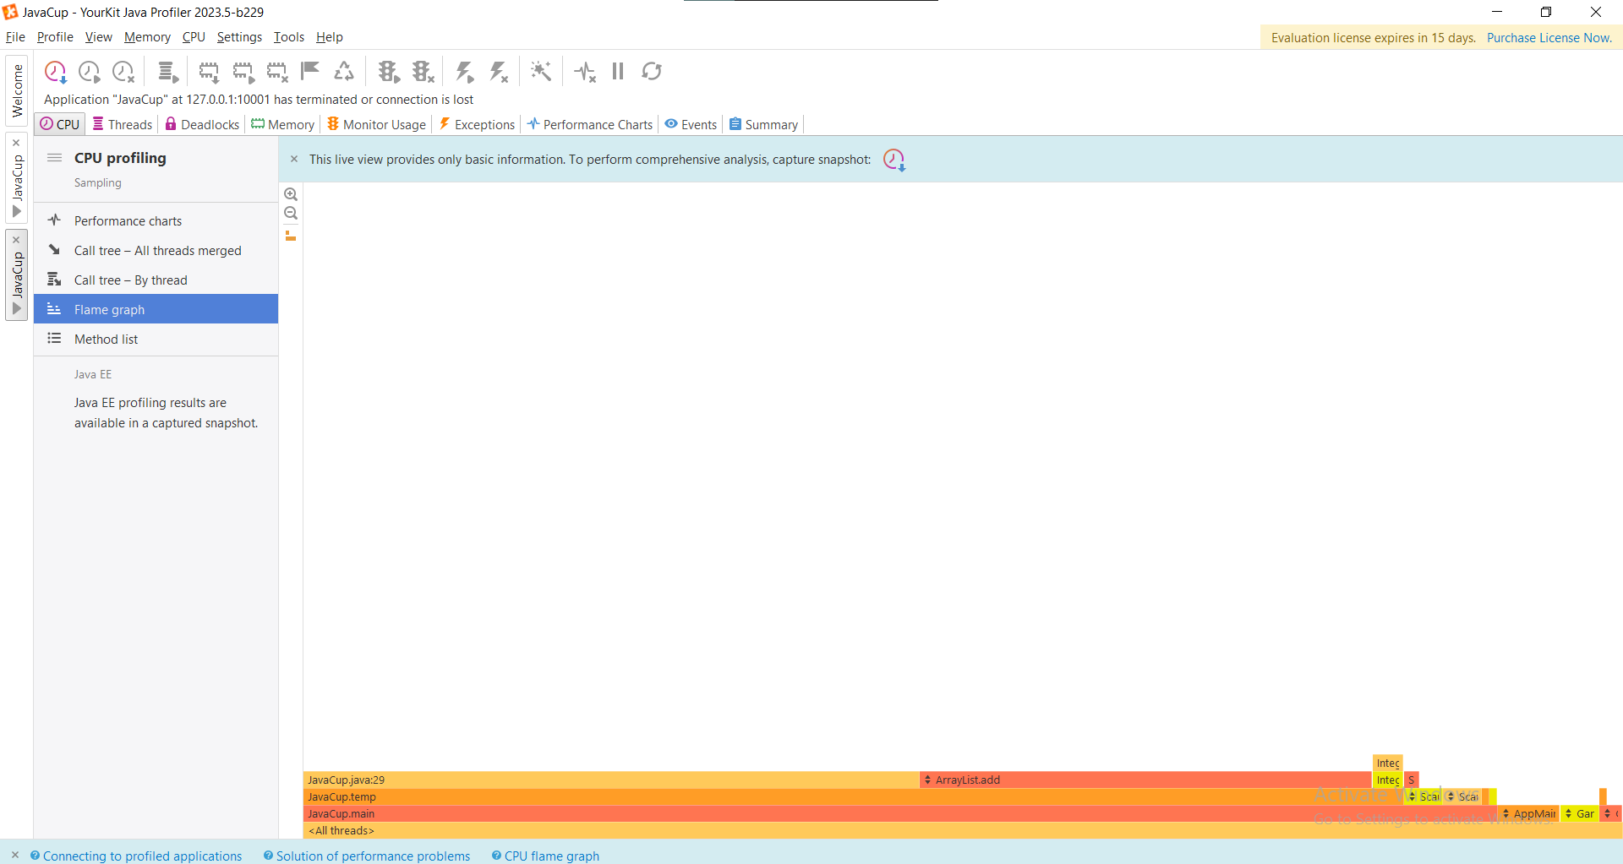Start CPU sampling with the clock-play icon
1623x864 pixels.
(89, 72)
